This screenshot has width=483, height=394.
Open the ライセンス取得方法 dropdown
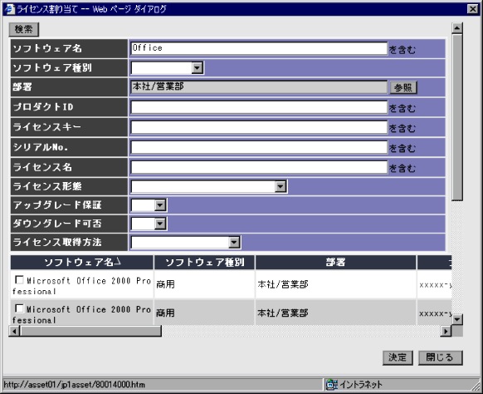tap(234, 242)
